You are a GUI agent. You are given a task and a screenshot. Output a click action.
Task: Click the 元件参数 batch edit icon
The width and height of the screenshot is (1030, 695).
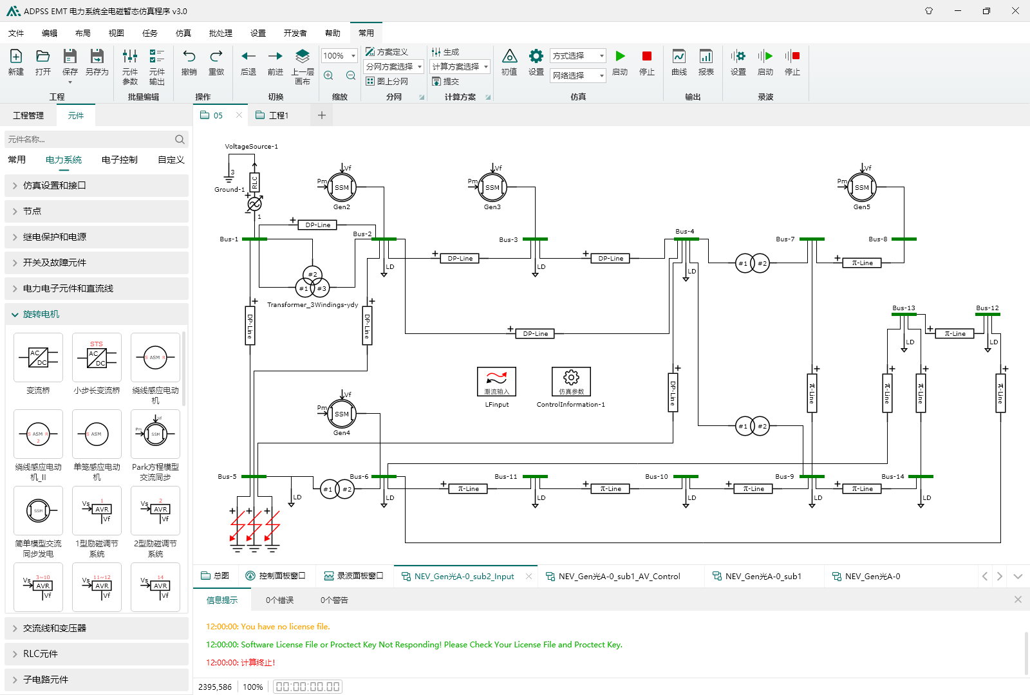(x=130, y=57)
